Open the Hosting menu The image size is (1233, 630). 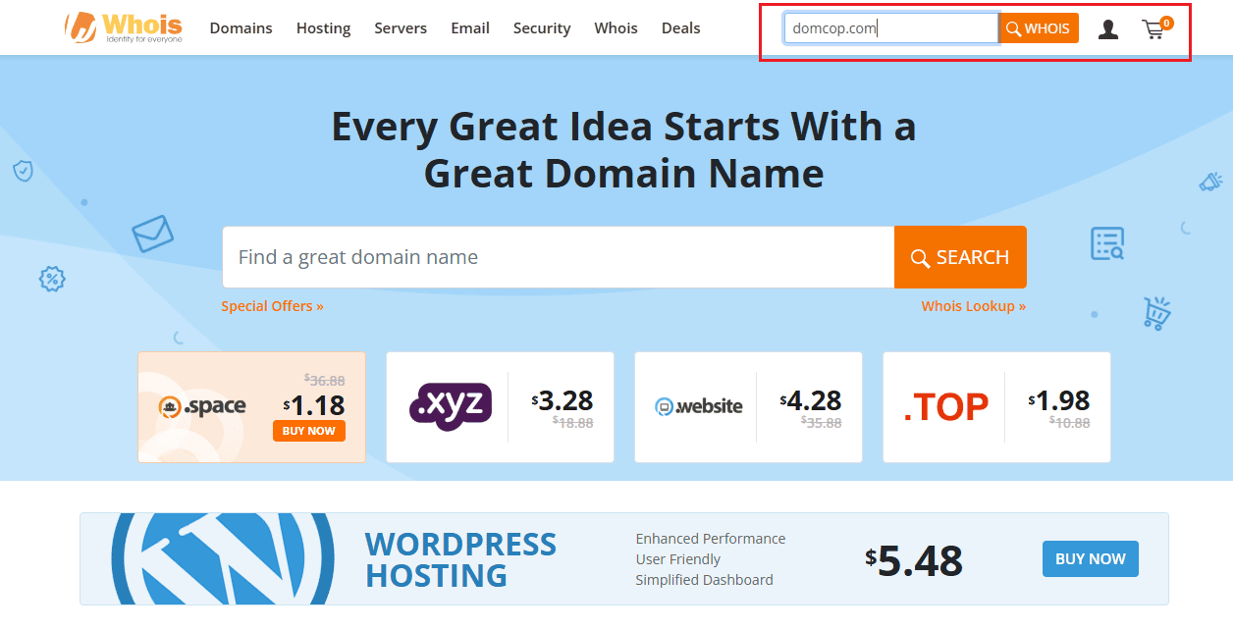[x=323, y=28]
